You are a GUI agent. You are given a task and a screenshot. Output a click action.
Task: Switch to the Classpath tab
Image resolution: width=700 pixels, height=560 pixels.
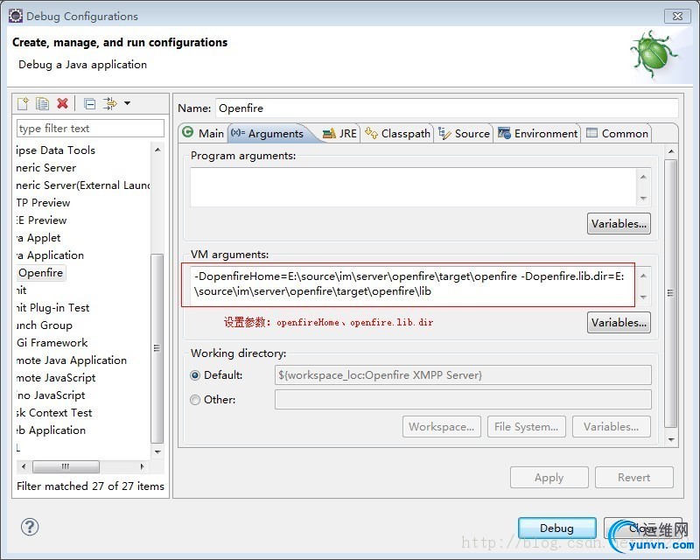(398, 134)
